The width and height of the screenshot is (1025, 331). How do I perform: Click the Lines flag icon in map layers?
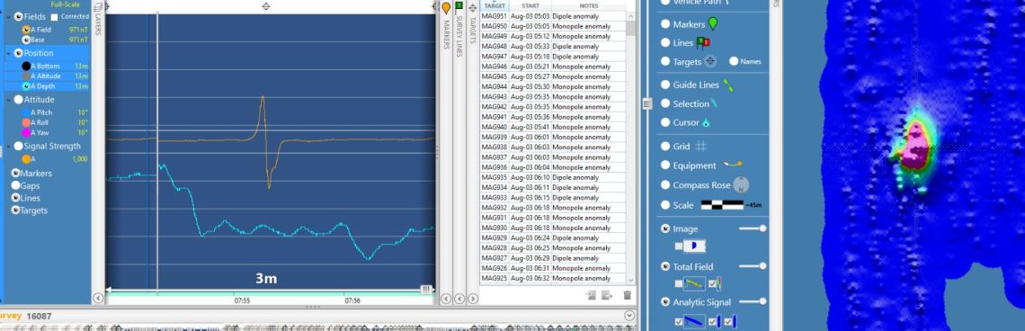[x=703, y=43]
